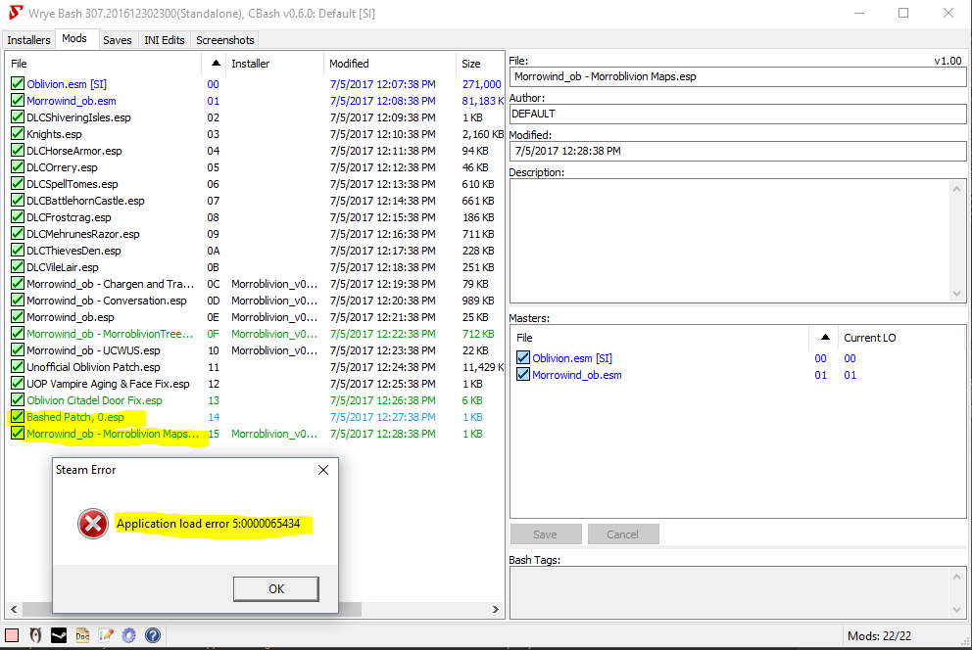Click the mods list scroll left arrow
The image size is (972, 650).
click(x=14, y=609)
